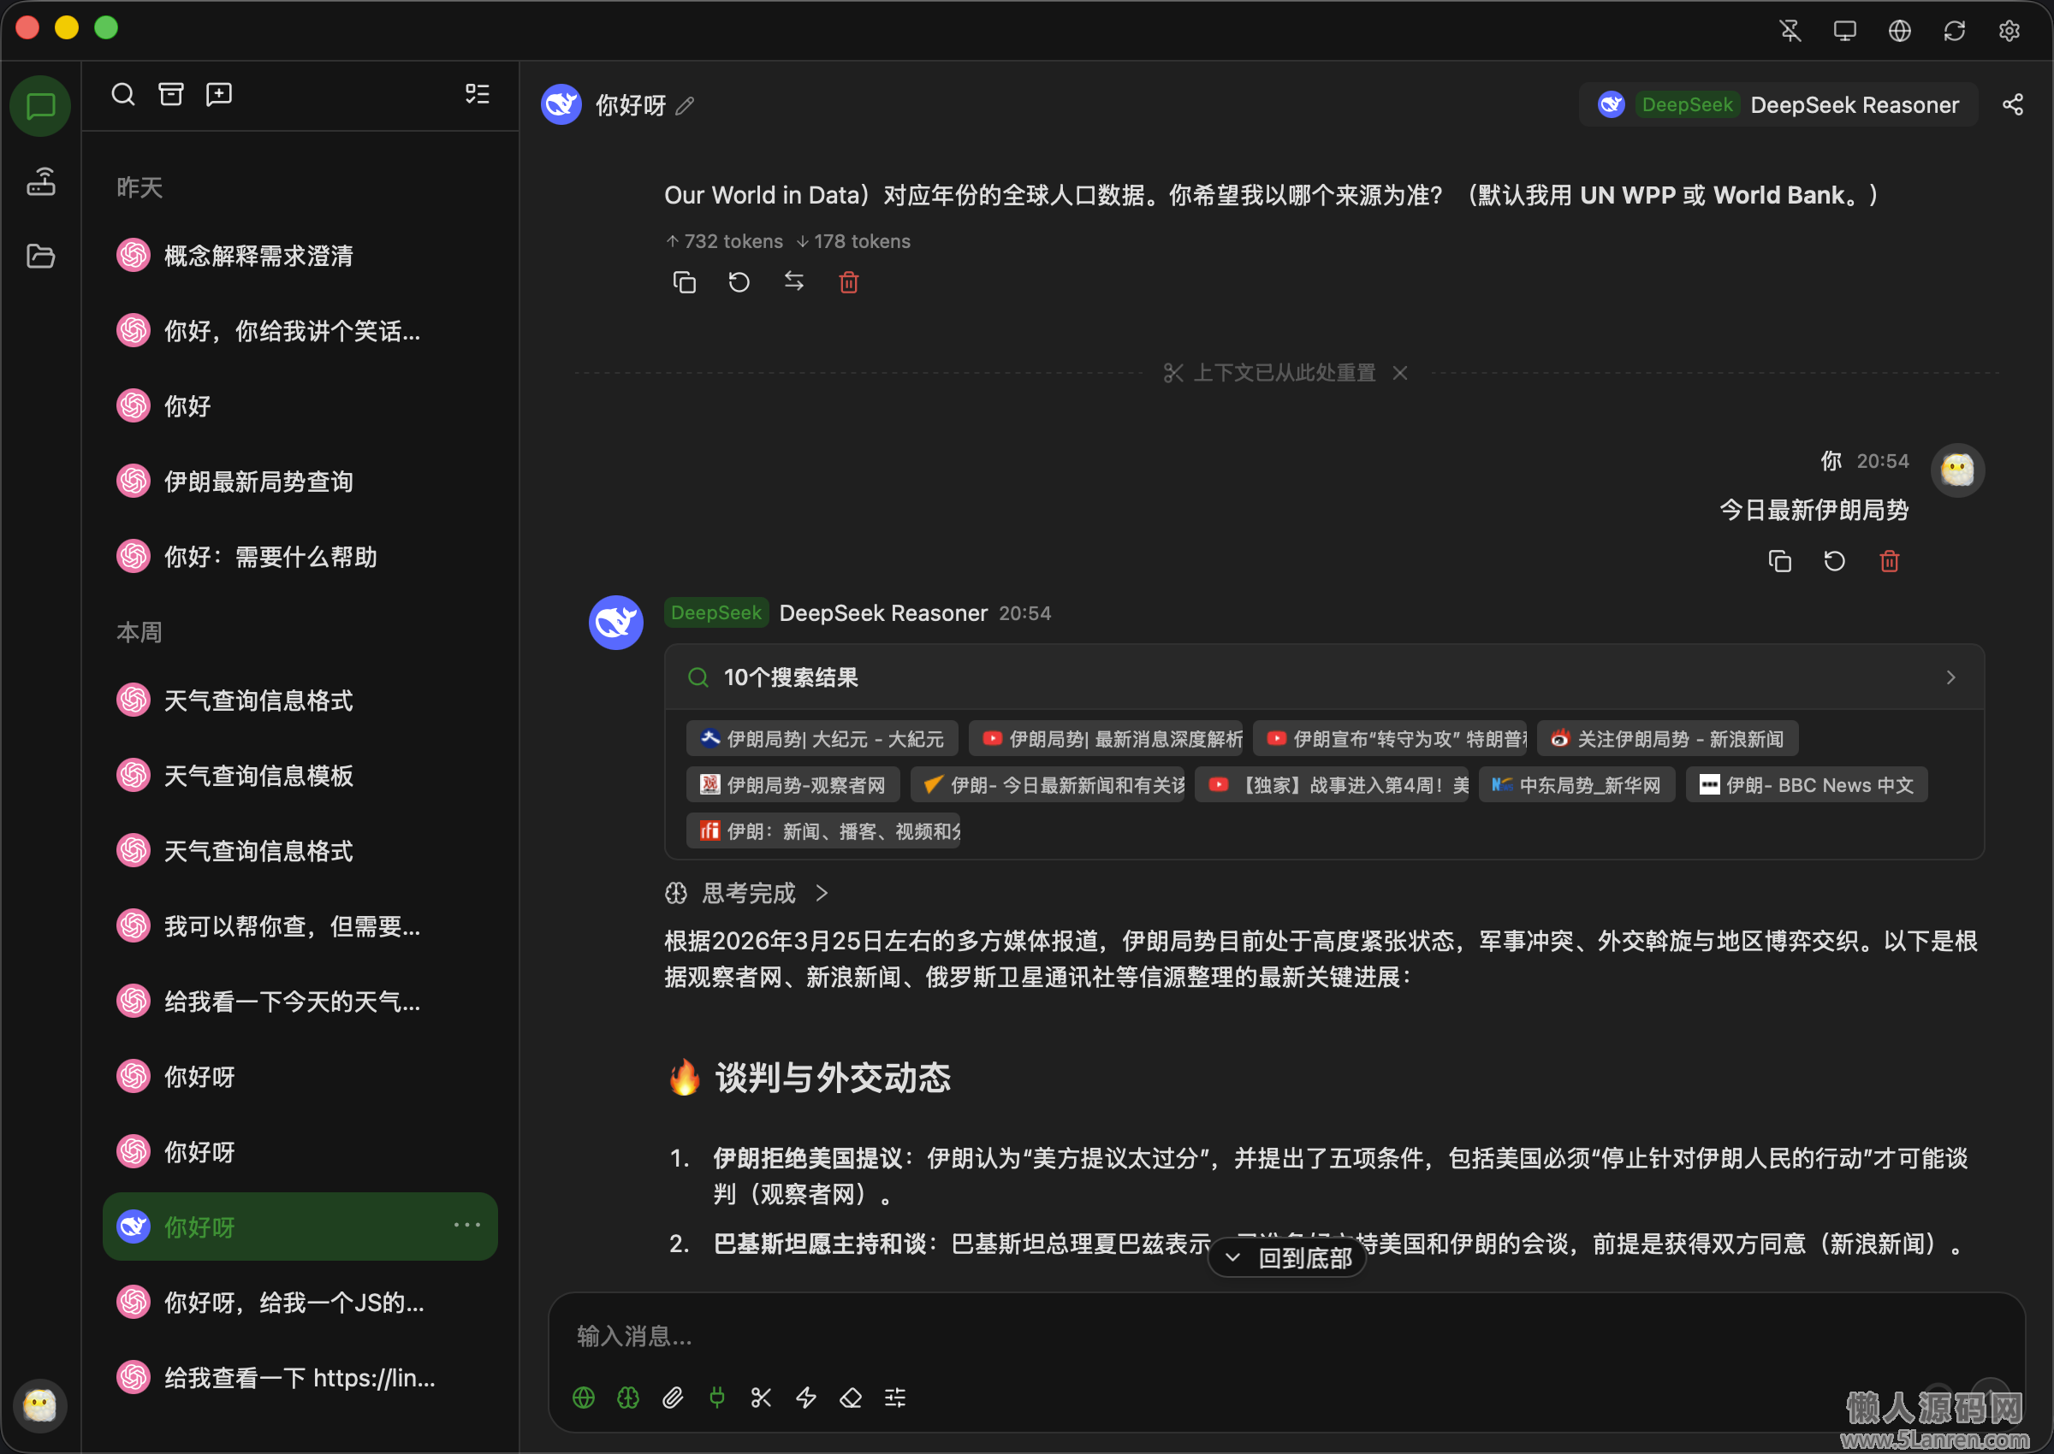The image size is (2054, 1454).
Task: Open the 伊朗- BBC News 中文 source link
Action: click(1806, 785)
